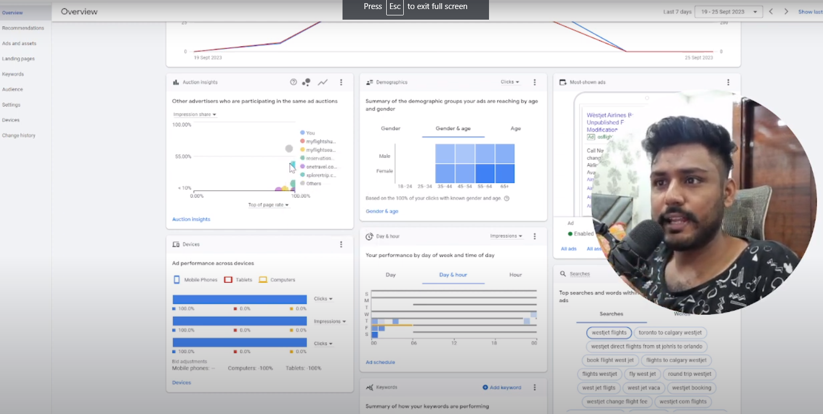The height and width of the screenshot is (414, 823).
Task: Select the Day & hour tab
Action: click(x=453, y=275)
